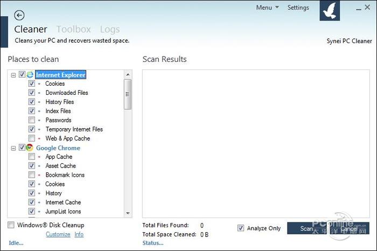
Task: Click the scroll up arrow in places list
Action: (128, 74)
